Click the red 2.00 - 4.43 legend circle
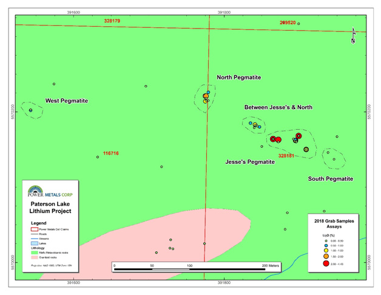This screenshot has height=295, width=381. click(326, 263)
